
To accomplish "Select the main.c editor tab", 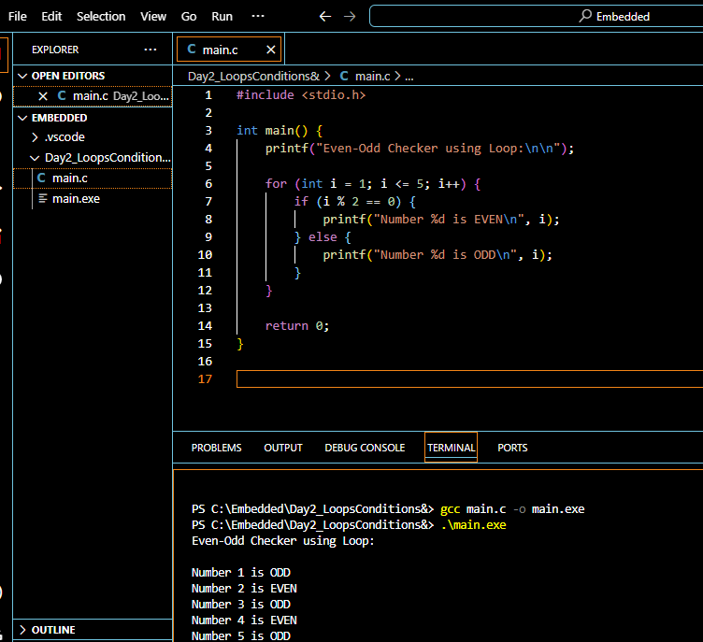I will pyautogui.click(x=229, y=50).
